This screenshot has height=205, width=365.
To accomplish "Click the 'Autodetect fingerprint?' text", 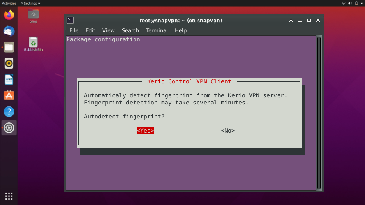I will point(124,117).
